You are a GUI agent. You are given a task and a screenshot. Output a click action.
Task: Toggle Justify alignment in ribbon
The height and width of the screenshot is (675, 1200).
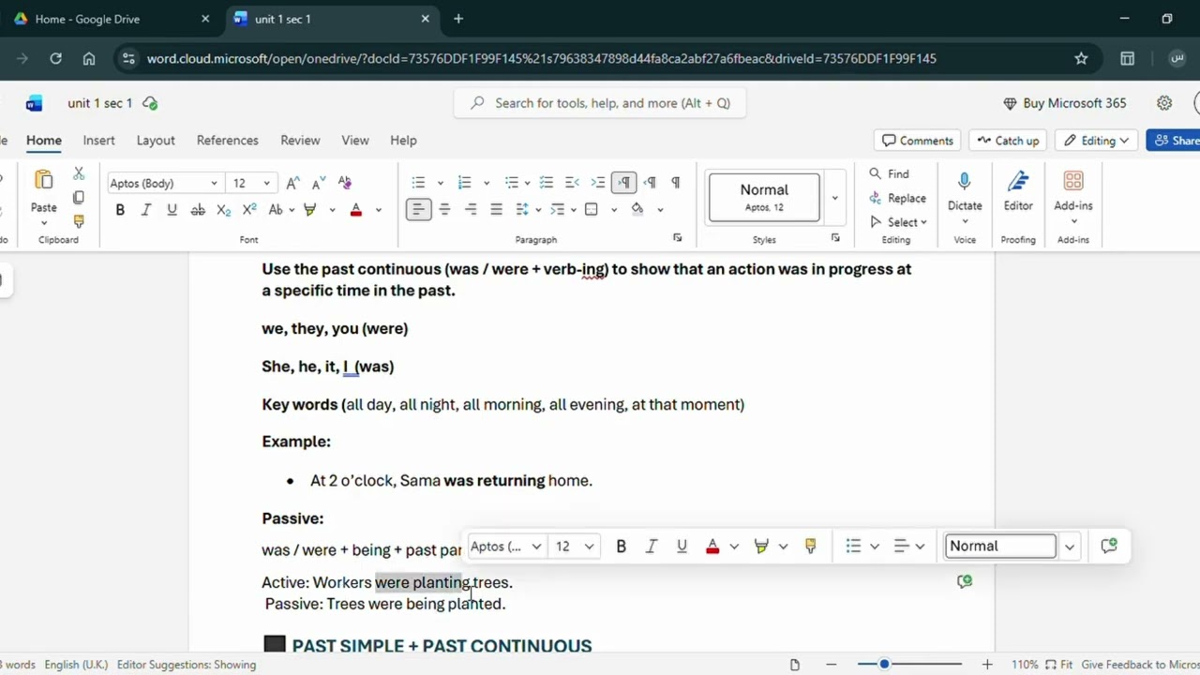(x=496, y=210)
